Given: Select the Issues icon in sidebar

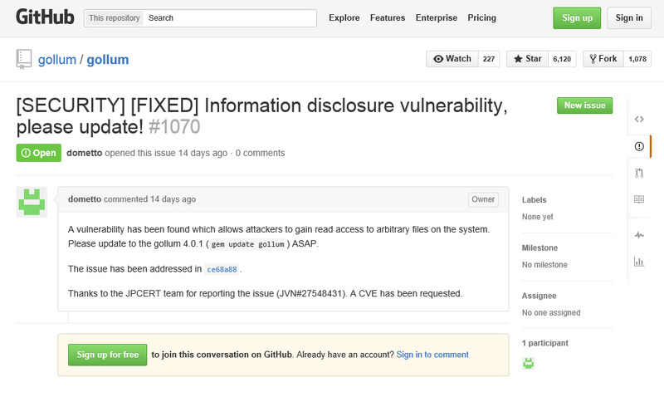Looking at the screenshot, I should click(x=639, y=146).
